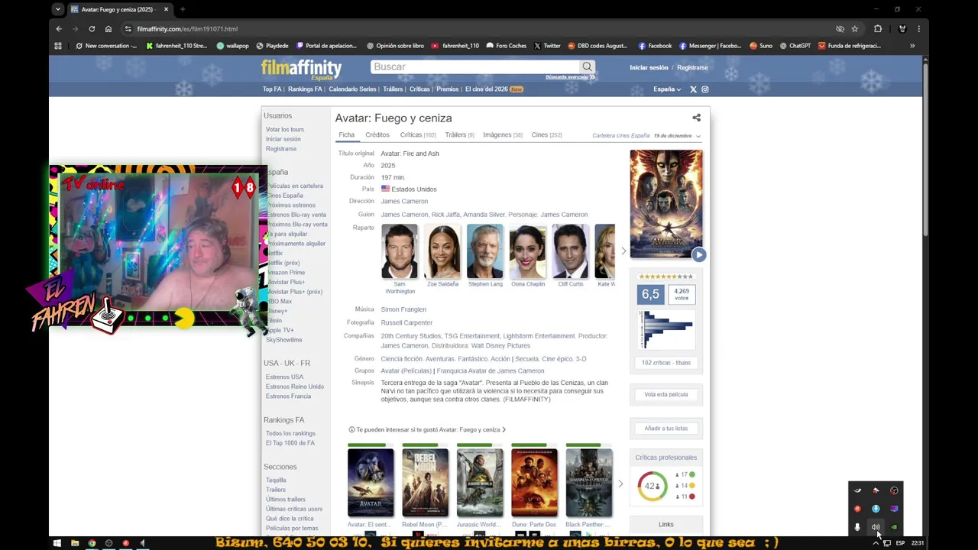Click the site information icon in address bar

128,29
